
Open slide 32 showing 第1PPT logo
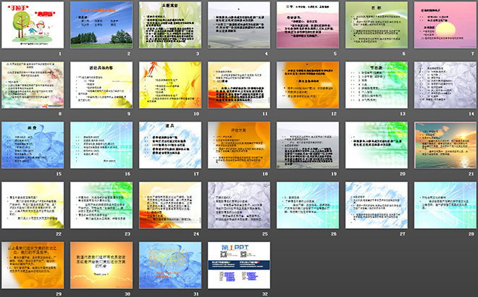238,265
